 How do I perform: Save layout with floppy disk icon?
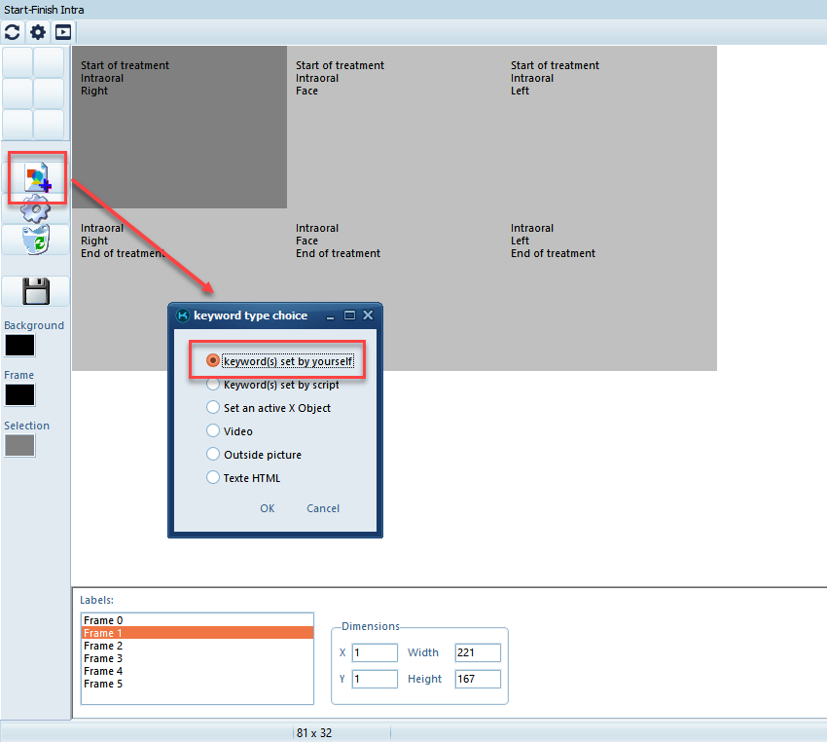point(36,291)
